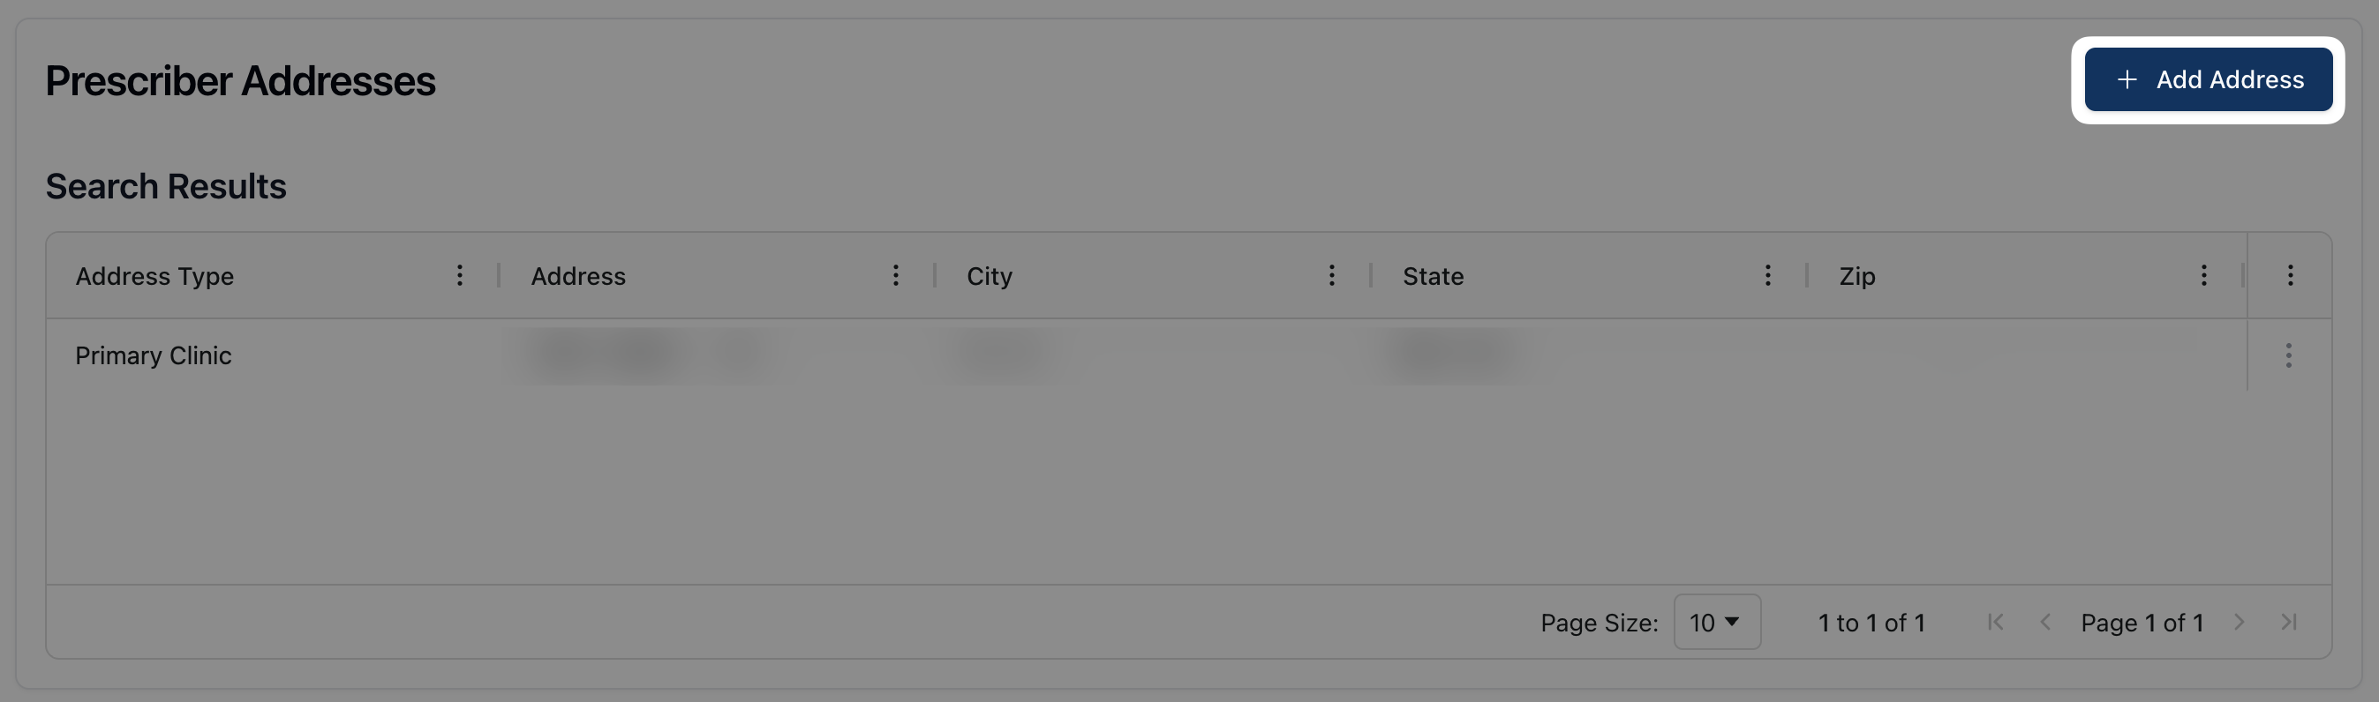Screen dimensions: 2379x702
Task: Open the Address Type column menu
Action: [459, 275]
